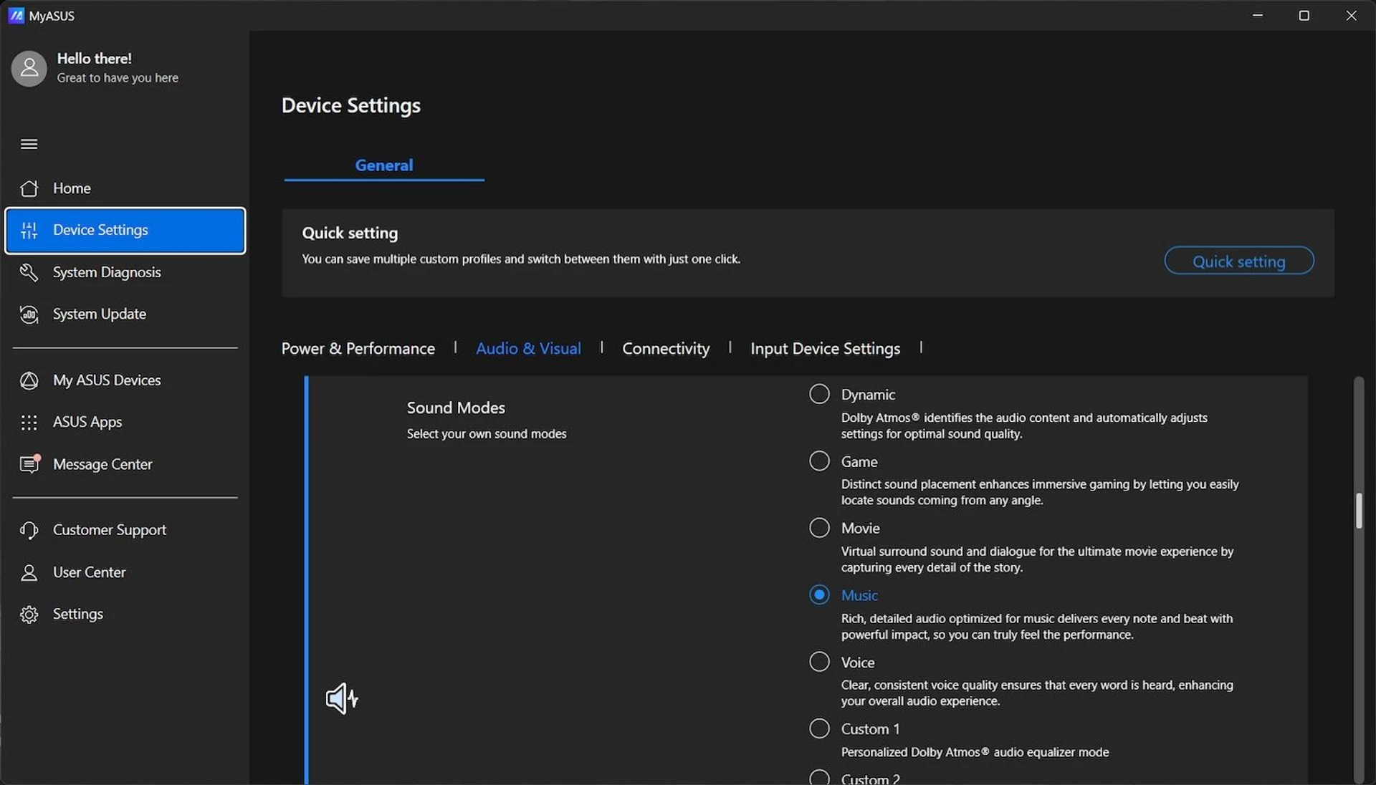Select the Game sound mode

click(819, 461)
